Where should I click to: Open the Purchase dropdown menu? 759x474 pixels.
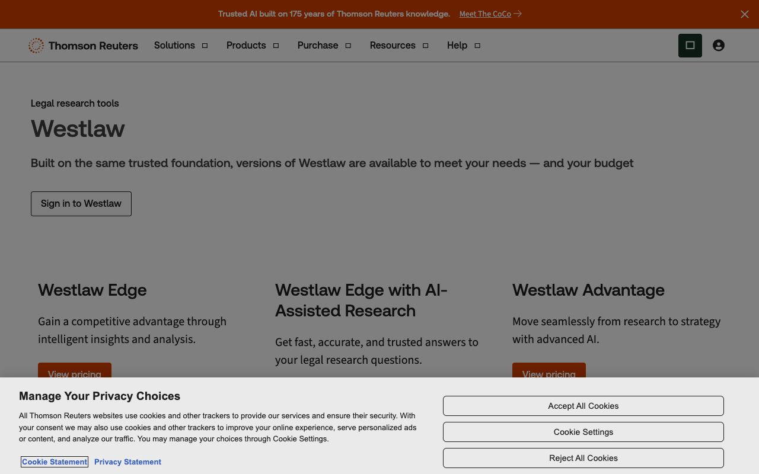pos(324,46)
